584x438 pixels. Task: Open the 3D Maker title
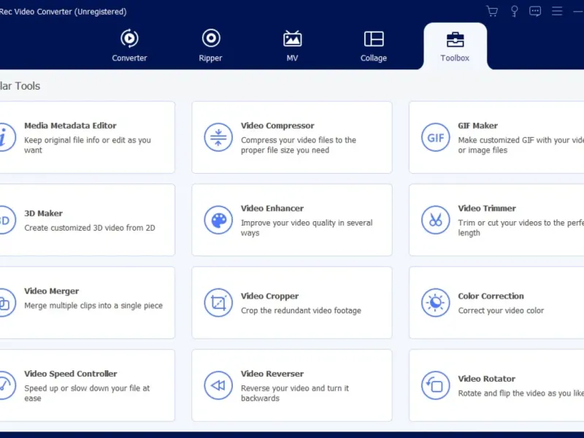pos(43,213)
